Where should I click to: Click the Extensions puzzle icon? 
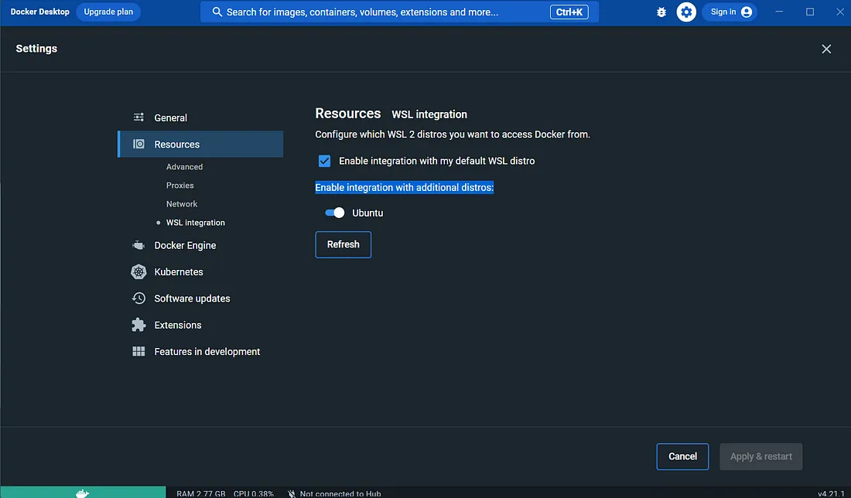click(139, 325)
